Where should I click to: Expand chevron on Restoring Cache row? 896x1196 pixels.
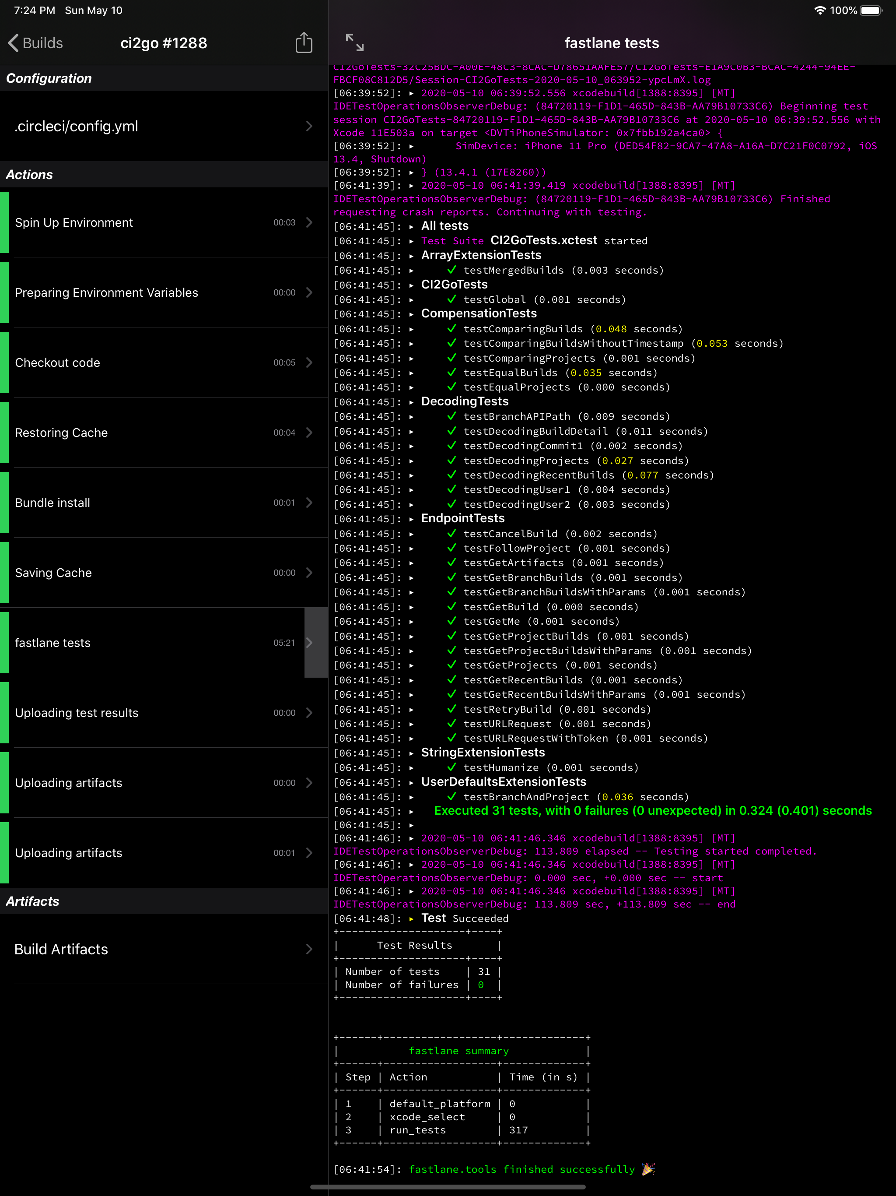point(309,433)
